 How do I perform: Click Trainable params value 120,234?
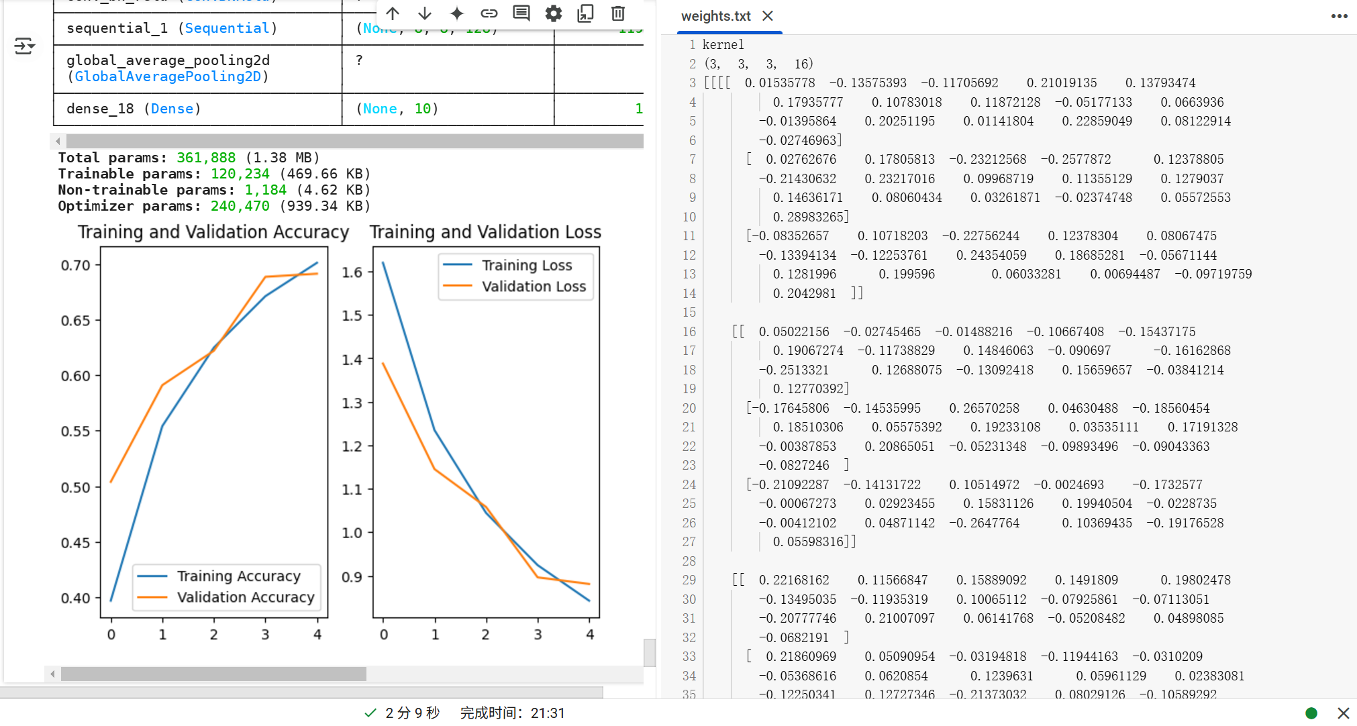pyautogui.click(x=240, y=174)
